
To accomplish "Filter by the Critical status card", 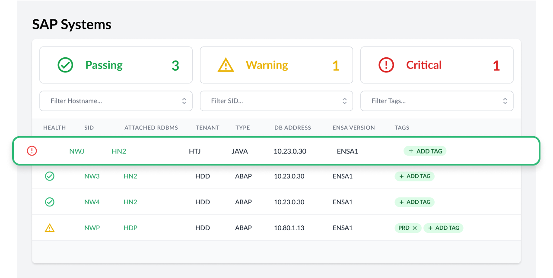I will pos(437,65).
